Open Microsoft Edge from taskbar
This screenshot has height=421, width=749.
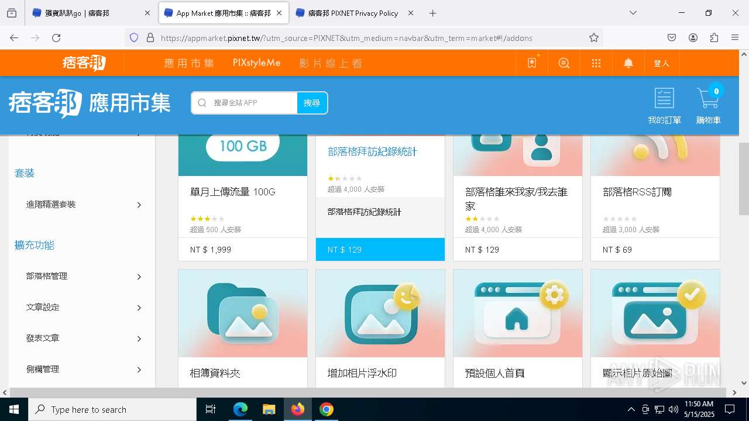[240, 409]
